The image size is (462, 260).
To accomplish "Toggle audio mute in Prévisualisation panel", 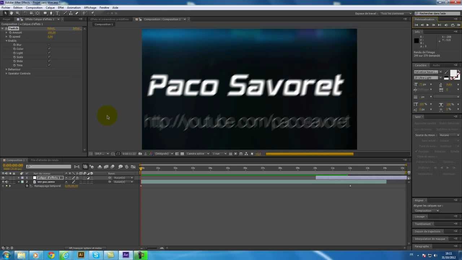I will point(446,25).
